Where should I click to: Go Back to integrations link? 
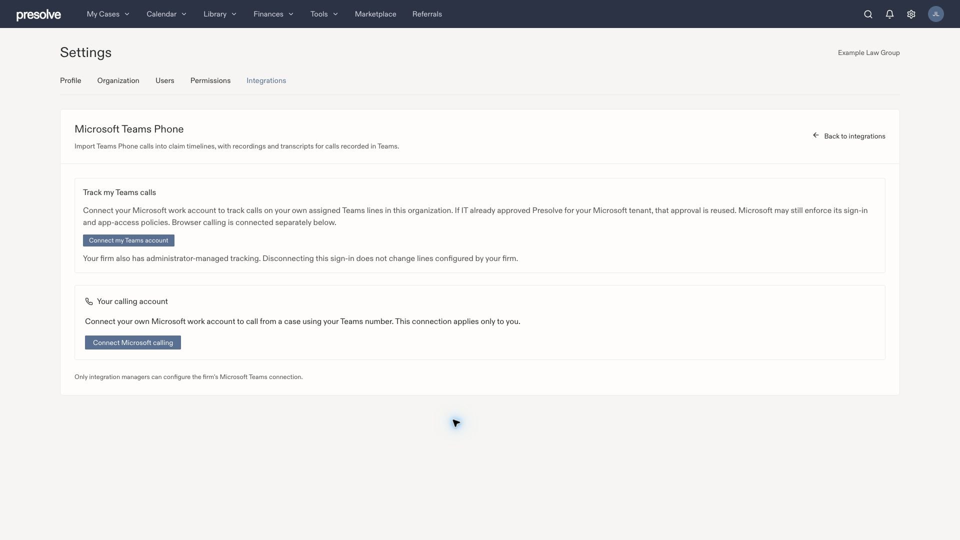pos(849,136)
